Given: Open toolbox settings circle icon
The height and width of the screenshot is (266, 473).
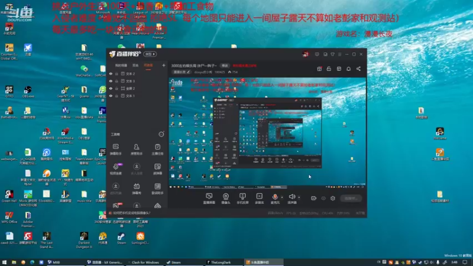Looking at the screenshot, I should tap(161, 134).
